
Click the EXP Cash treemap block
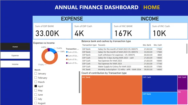point(160,83)
